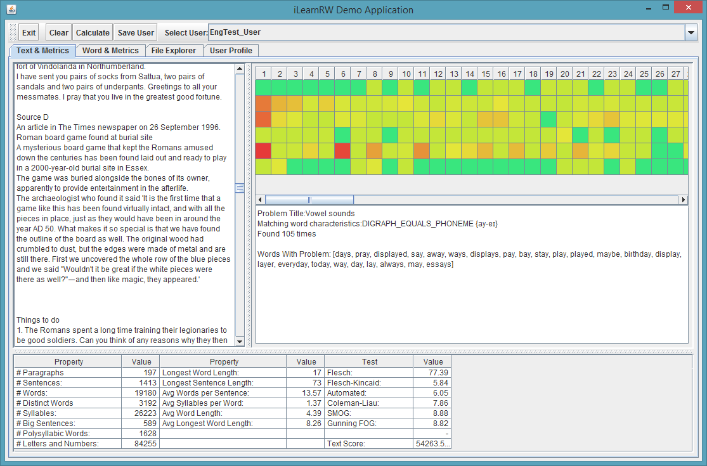
Task: Click Save User button
Action: pos(136,32)
